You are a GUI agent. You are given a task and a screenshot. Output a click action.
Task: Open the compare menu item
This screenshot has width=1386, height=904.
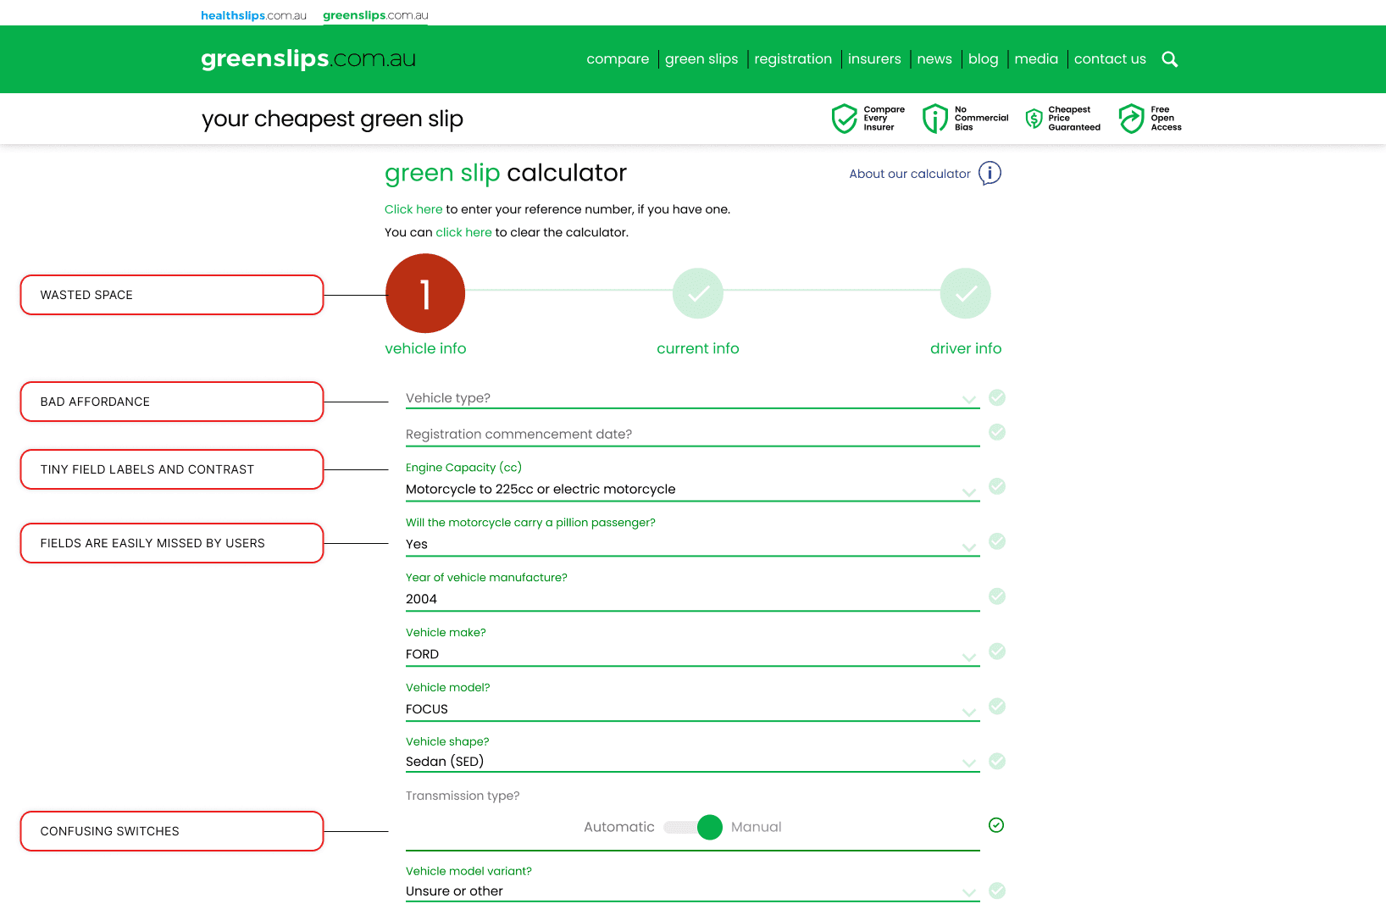618,59
